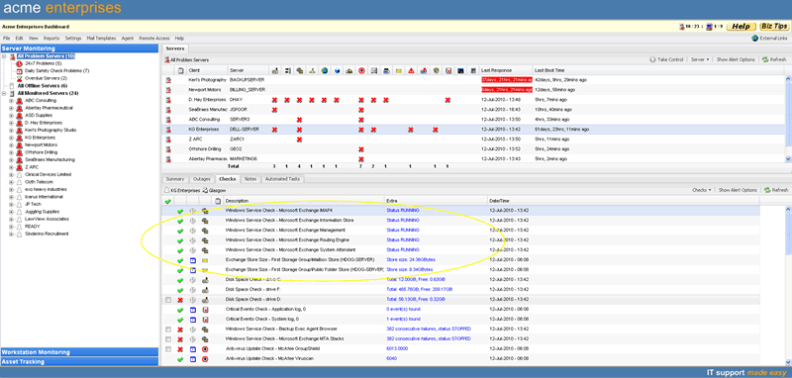The width and height of the screenshot is (792, 378).
Task: Click the Help button
Action: [x=741, y=27]
